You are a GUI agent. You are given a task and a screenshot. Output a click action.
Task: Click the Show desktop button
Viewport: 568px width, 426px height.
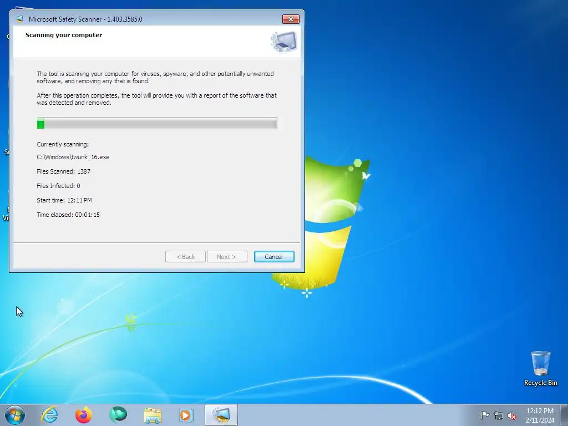tap(564, 415)
